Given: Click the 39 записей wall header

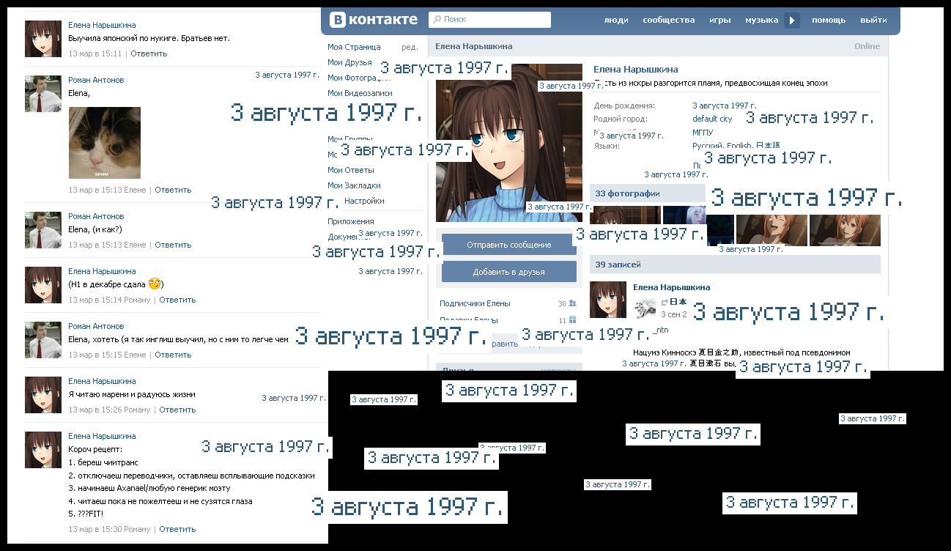Looking at the screenshot, I should click(735, 265).
